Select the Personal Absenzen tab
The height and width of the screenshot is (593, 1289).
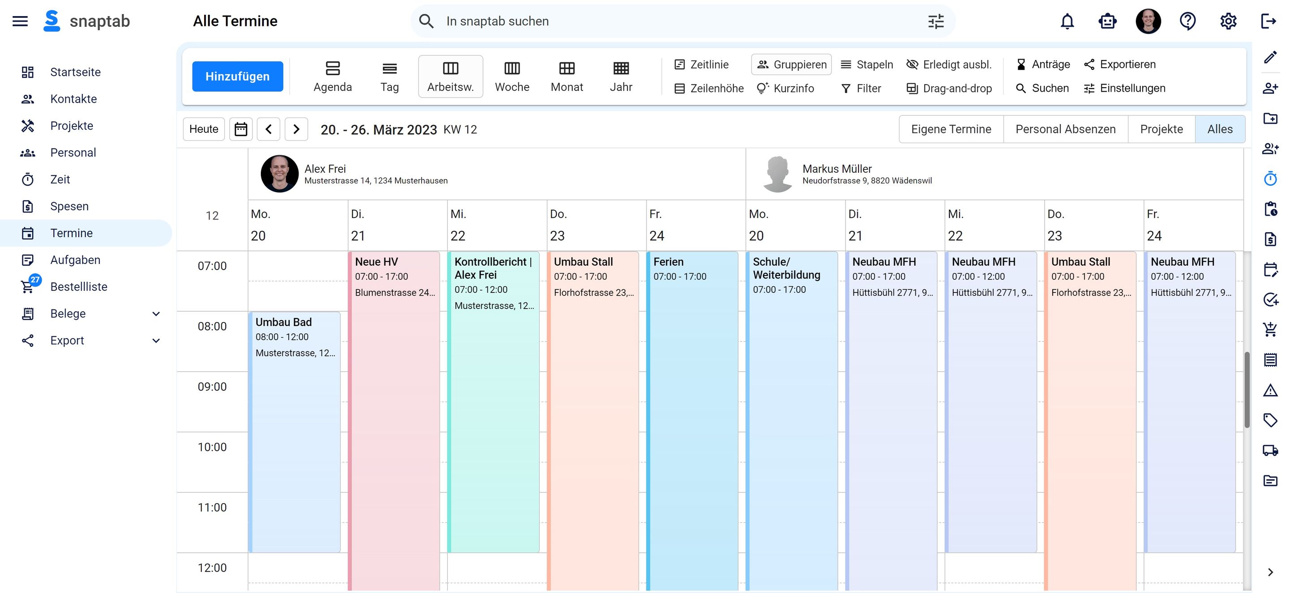pyautogui.click(x=1065, y=129)
